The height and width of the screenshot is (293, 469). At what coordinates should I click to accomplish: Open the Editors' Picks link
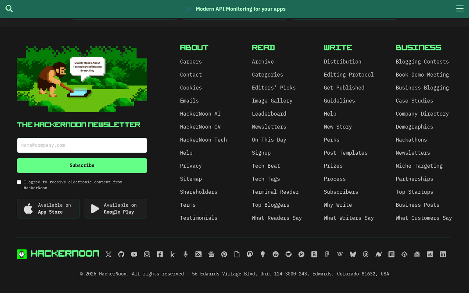(274, 88)
